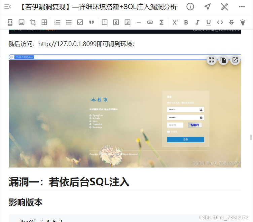253x222 pixels.
Task: Toggle underline formatting
Action: pos(209,22)
